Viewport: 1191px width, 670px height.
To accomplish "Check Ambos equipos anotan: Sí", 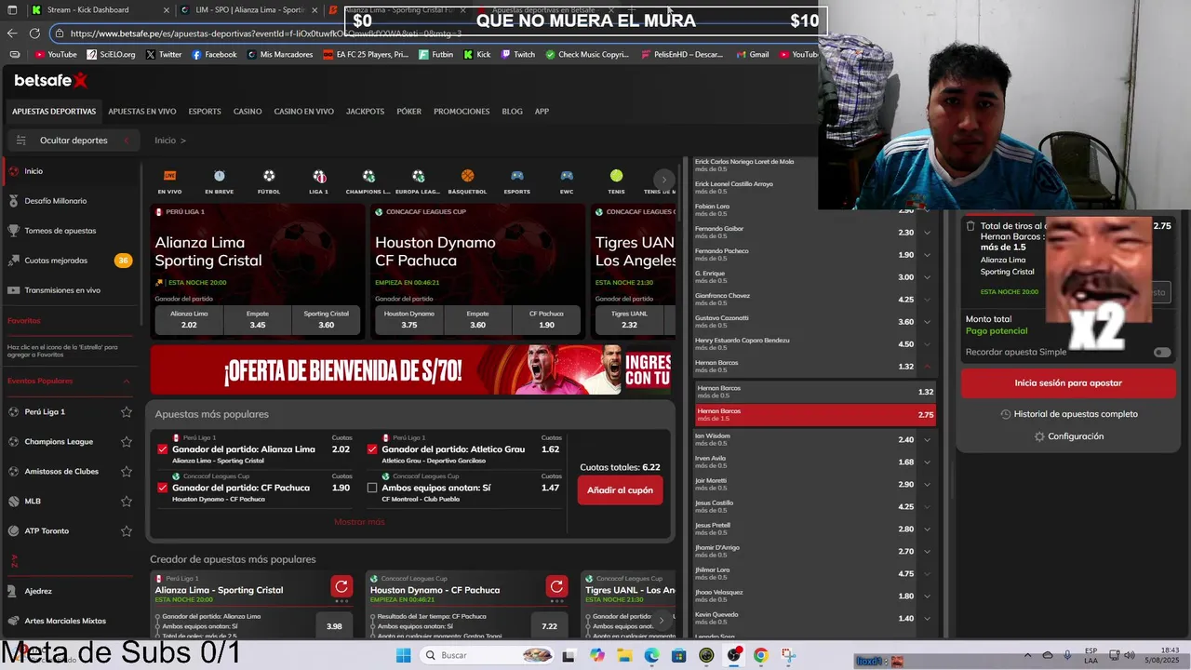I will 372,488.
